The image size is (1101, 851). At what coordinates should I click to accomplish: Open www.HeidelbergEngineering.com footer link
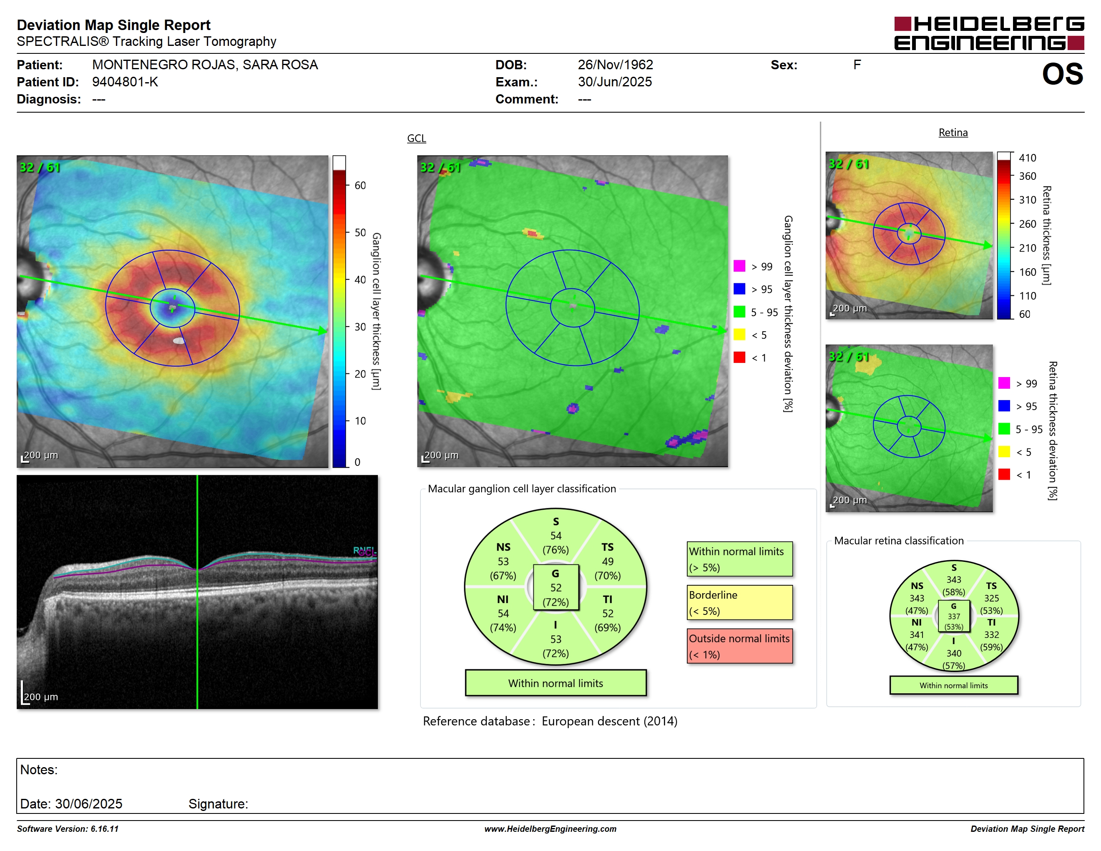coord(550,829)
